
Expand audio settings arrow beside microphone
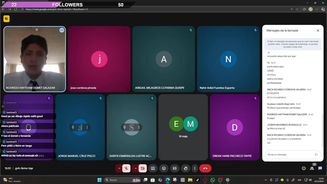click(x=119, y=168)
